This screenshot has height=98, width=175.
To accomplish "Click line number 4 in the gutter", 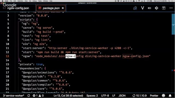I will (x=8, y=20).
